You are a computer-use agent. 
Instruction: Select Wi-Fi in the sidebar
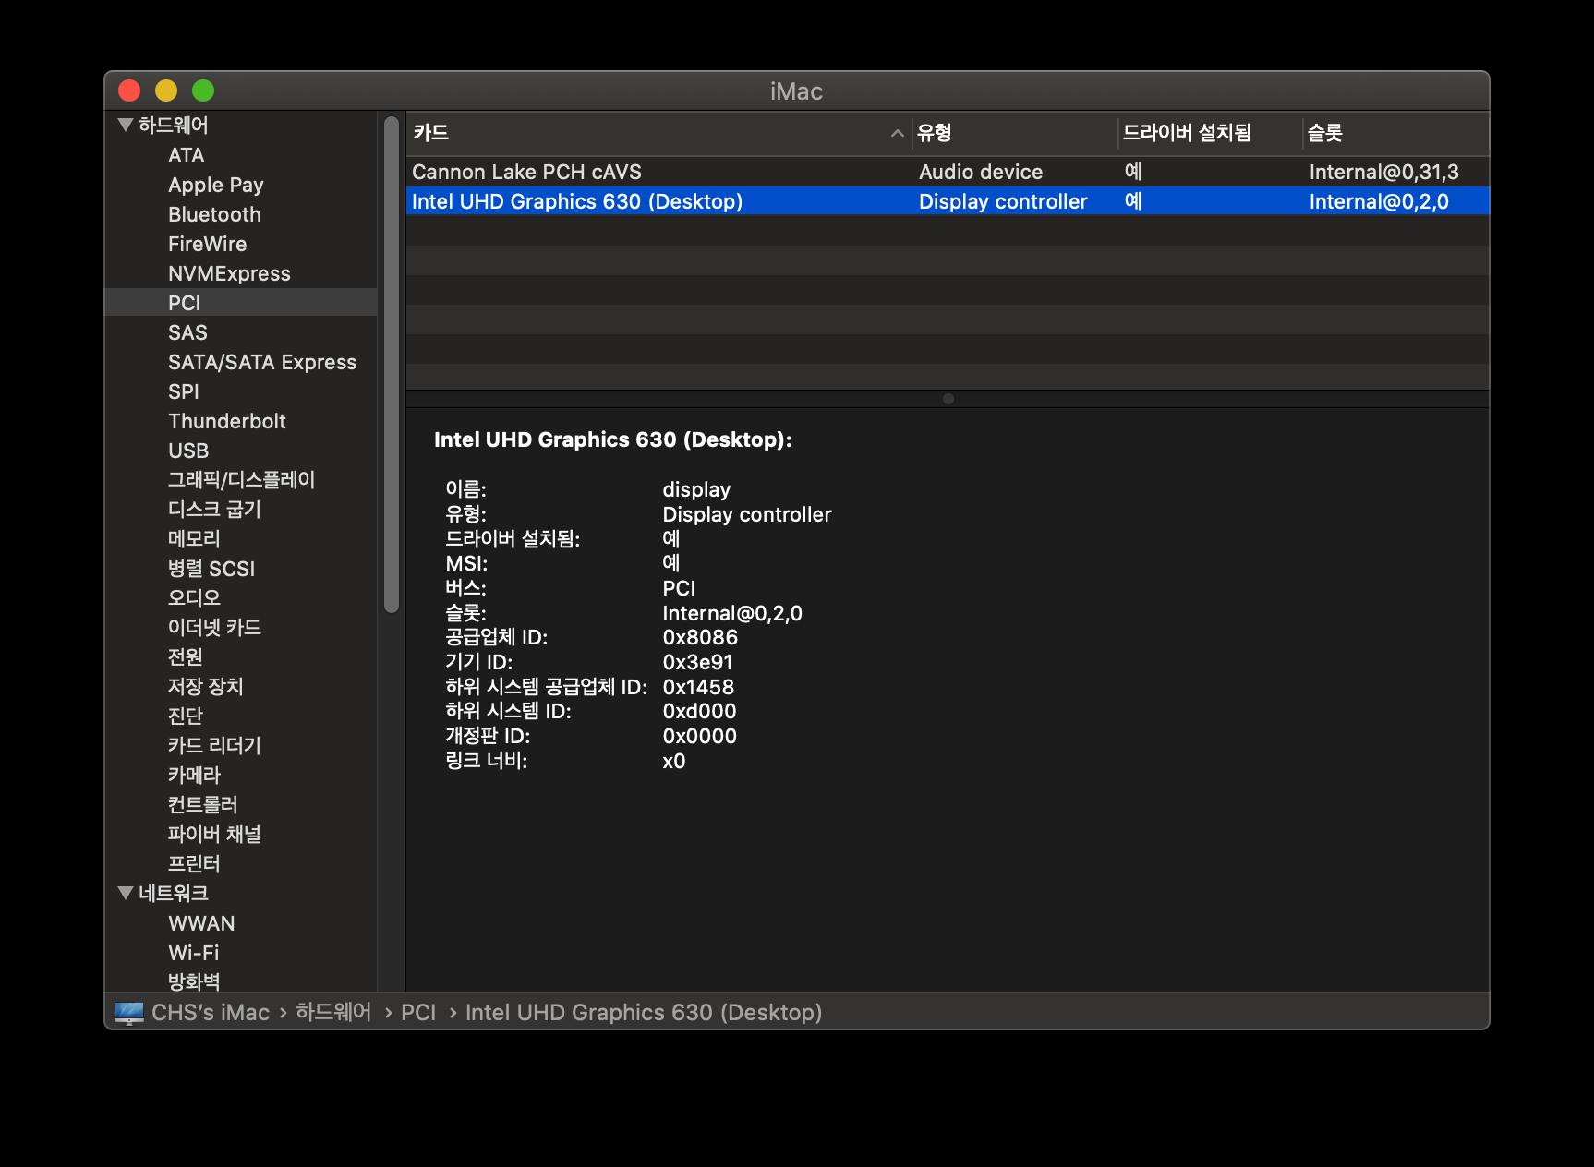[194, 953]
